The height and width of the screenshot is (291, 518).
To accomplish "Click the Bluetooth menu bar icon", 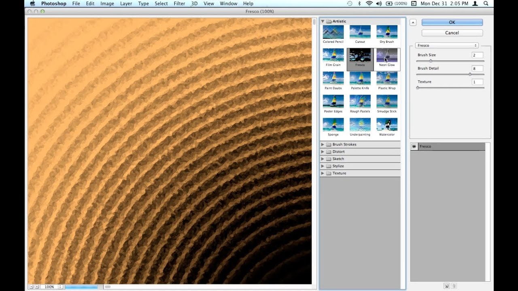I will [359, 4].
